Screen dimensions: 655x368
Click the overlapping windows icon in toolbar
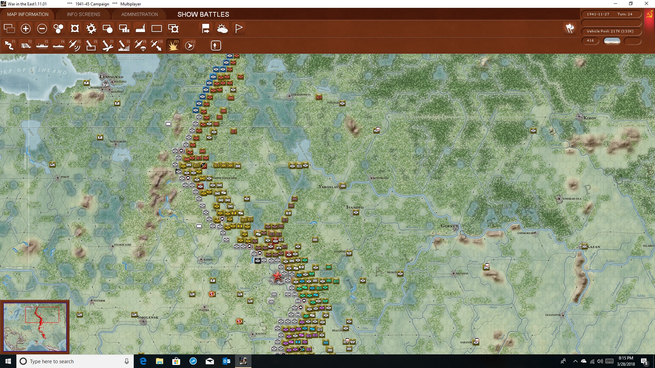tap(9, 29)
